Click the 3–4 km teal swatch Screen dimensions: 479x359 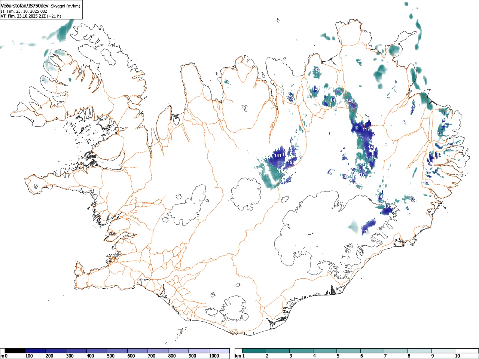(301, 351)
